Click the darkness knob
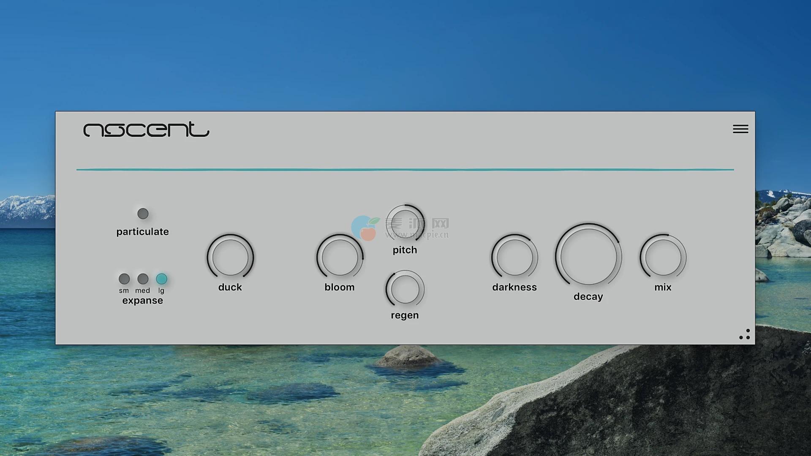811x456 pixels. [x=514, y=257]
